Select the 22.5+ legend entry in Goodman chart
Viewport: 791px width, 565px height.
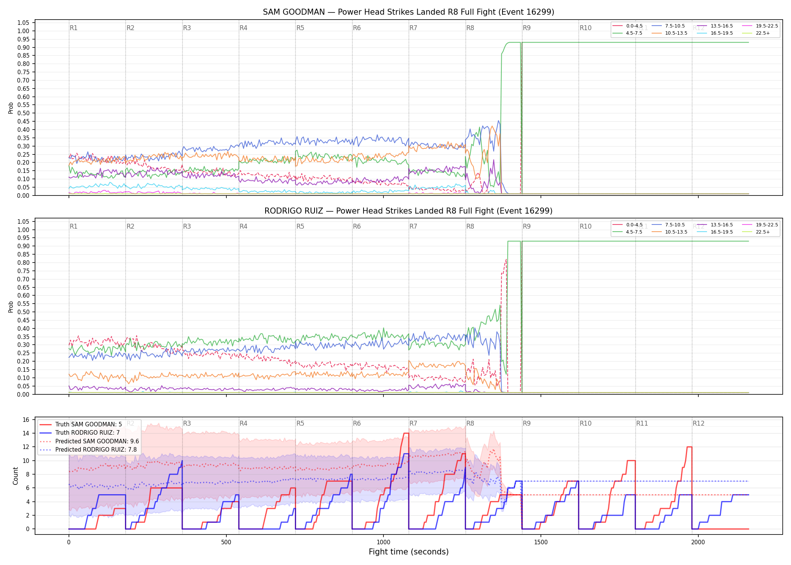[x=756, y=33]
